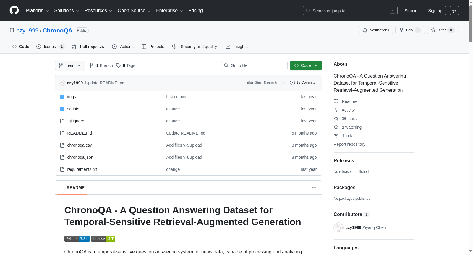Open the chronoqa.csv file name

tap(80, 145)
